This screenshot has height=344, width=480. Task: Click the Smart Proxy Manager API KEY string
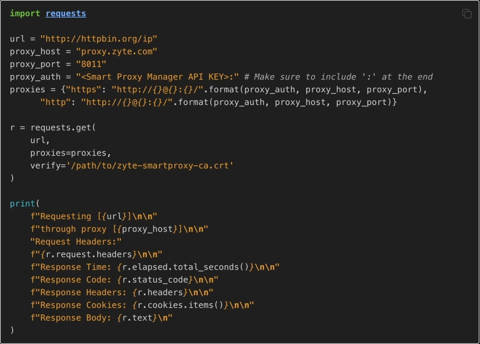[158, 77]
